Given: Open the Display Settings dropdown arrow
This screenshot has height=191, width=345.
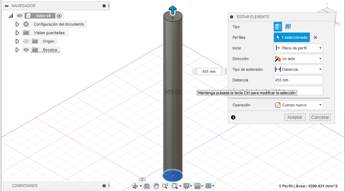Looking at the screenshot, I should coord(191,186).
